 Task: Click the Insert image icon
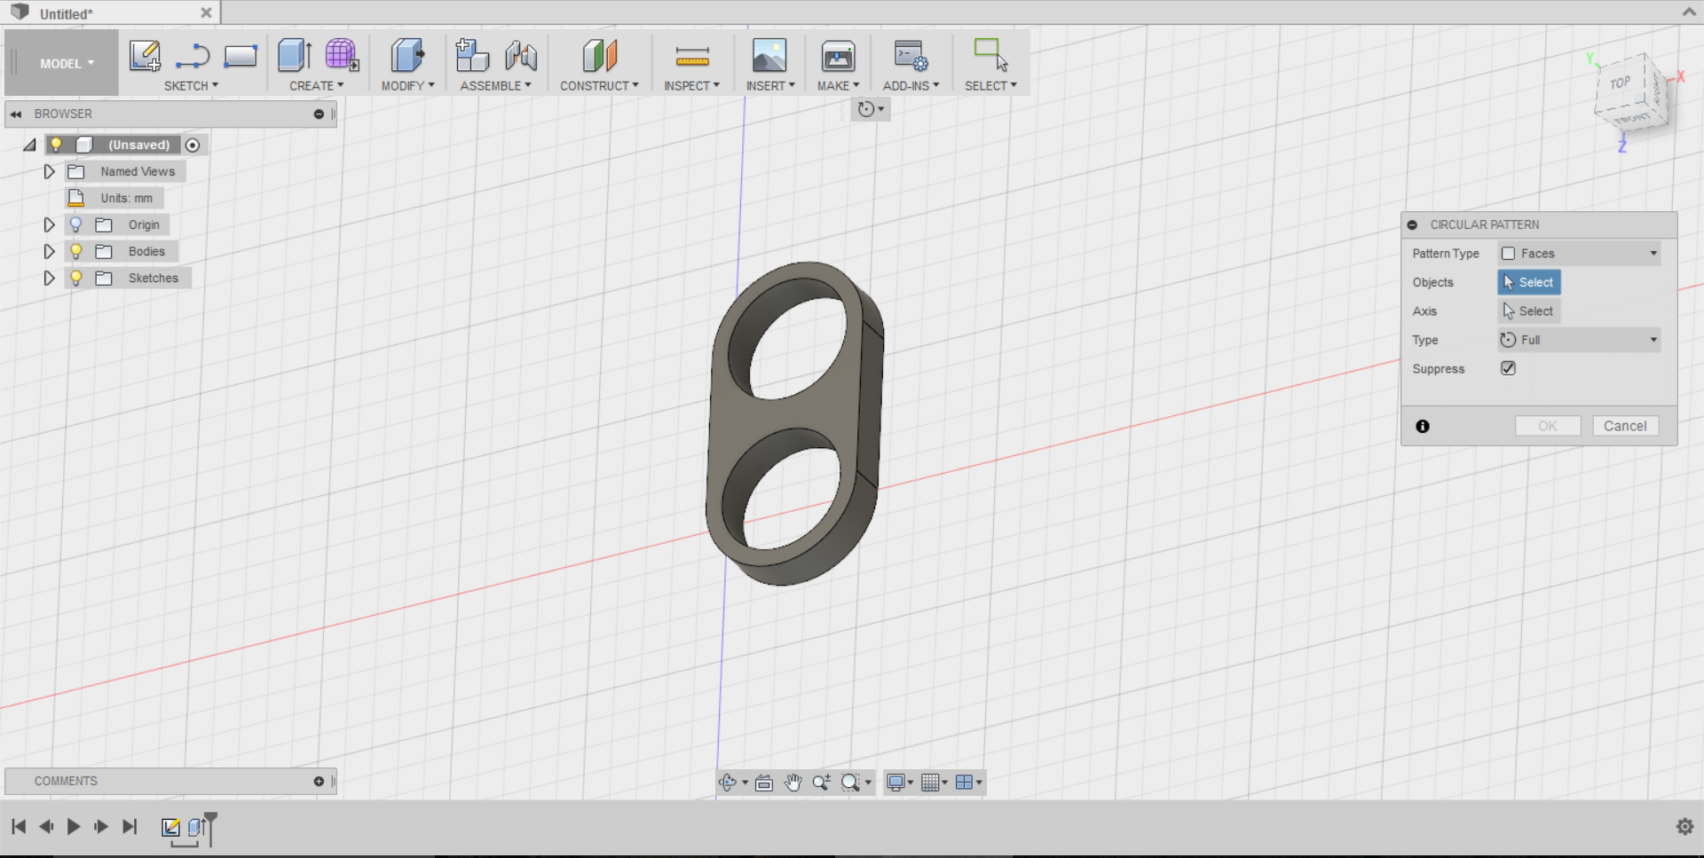[x=769, y=56]
